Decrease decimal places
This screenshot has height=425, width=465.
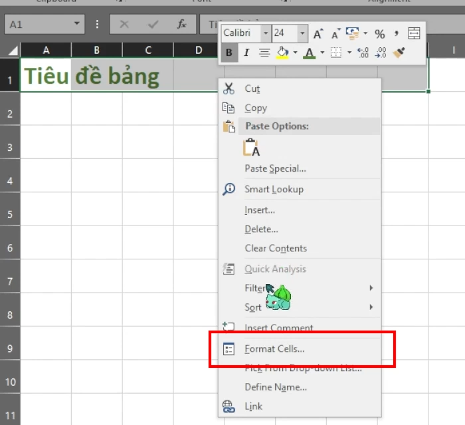(x=381, y=53)
